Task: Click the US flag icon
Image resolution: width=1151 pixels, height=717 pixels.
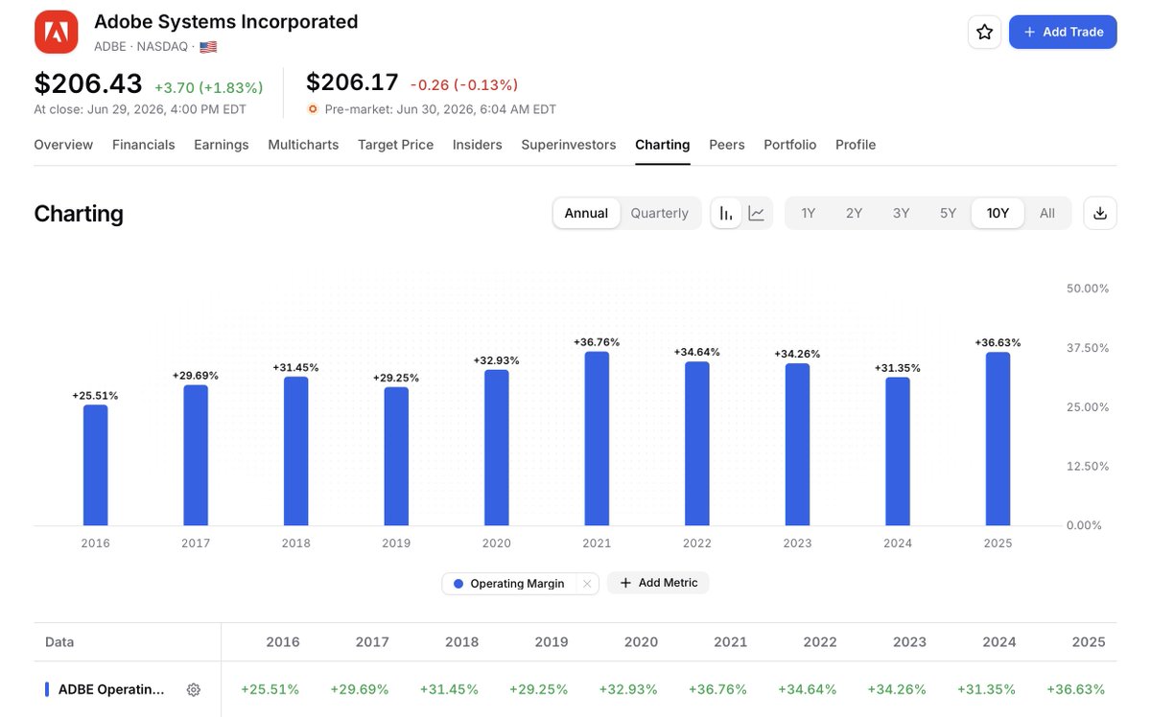Action: [x=208, y=46]
